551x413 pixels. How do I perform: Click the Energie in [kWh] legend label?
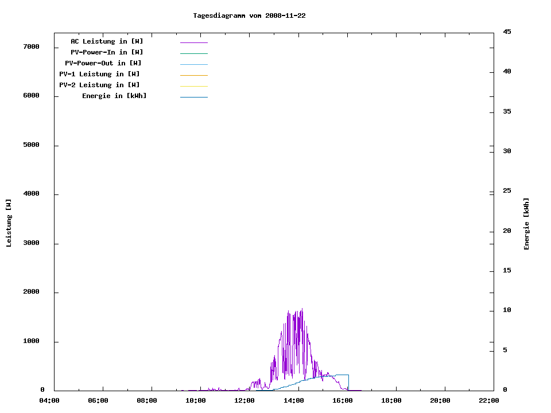pos(114,96)
